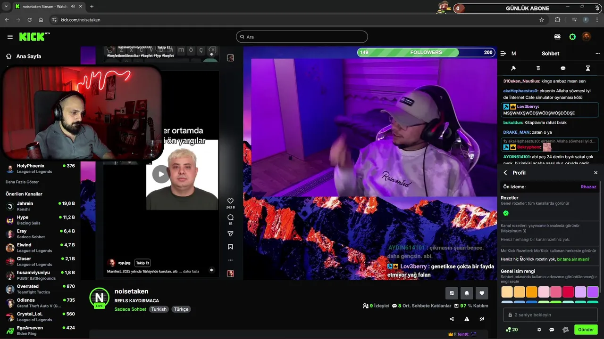Click the chat bubble icon beside settings gear

(552, 330)
